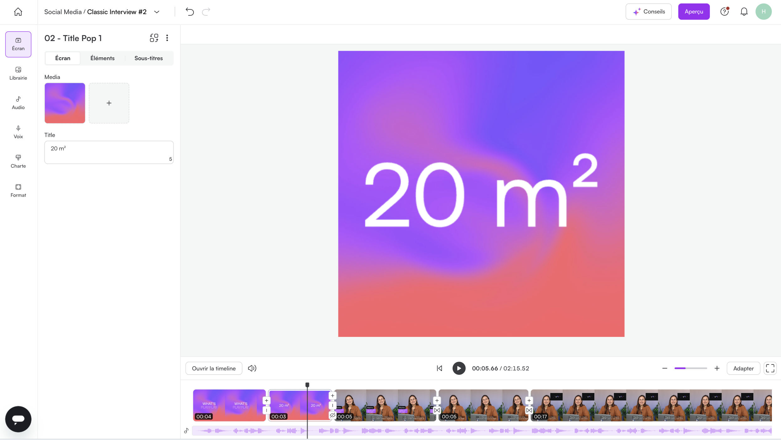
Task: Open the notifications bell
Action: pos(744,12)
